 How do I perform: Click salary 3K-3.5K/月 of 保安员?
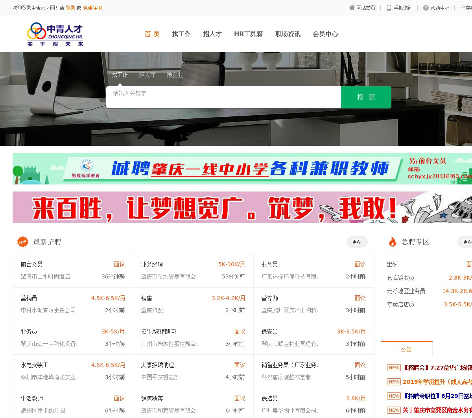click(351, 331)
